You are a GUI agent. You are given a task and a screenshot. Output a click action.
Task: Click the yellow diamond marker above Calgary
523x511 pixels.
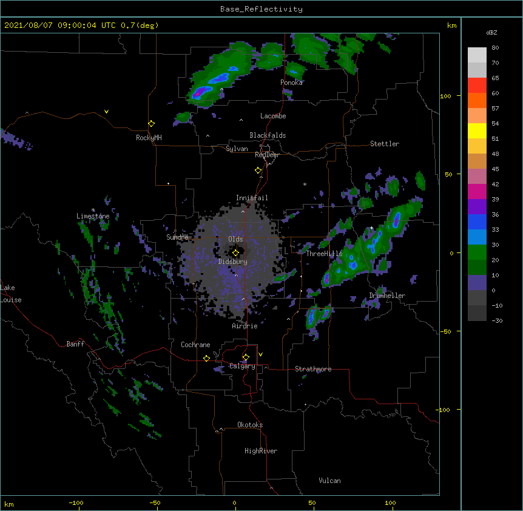click(x=246, y=357)
